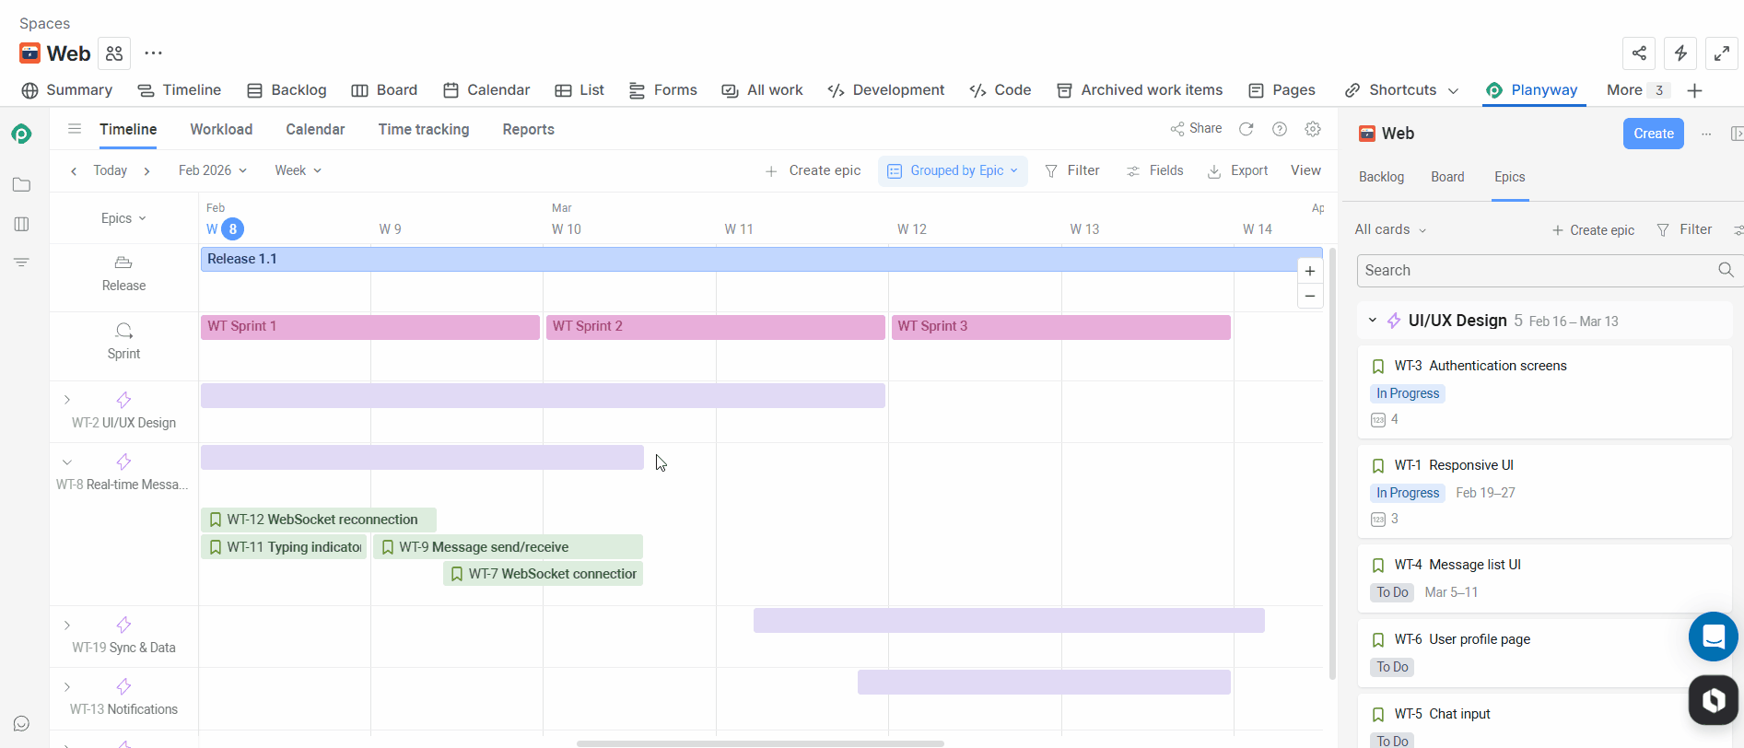Open the Time tracking tab
Viewport: 1744px width, 748px height.
click(x=424, y=129)
